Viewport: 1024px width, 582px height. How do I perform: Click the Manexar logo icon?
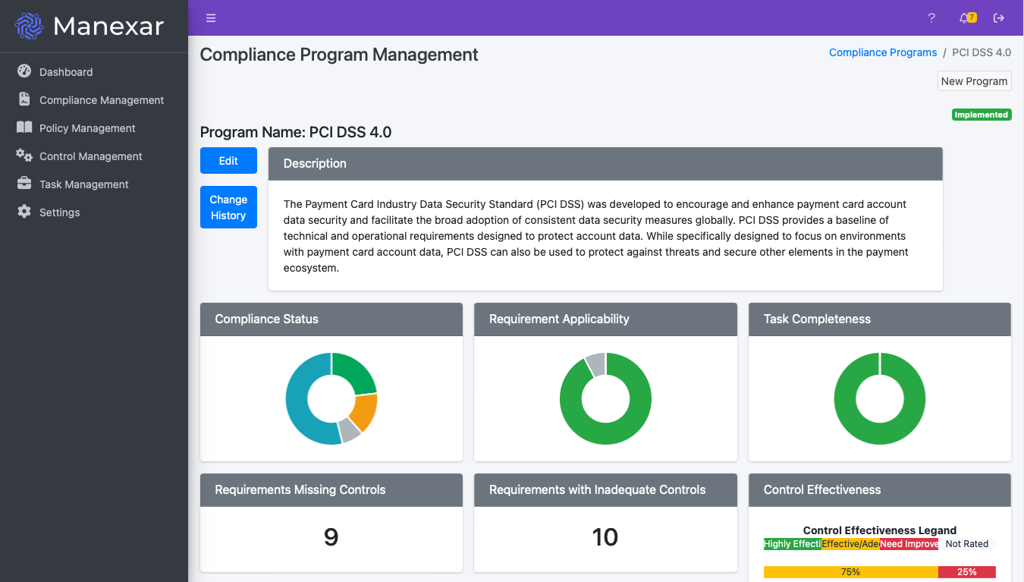coord(30,26)
